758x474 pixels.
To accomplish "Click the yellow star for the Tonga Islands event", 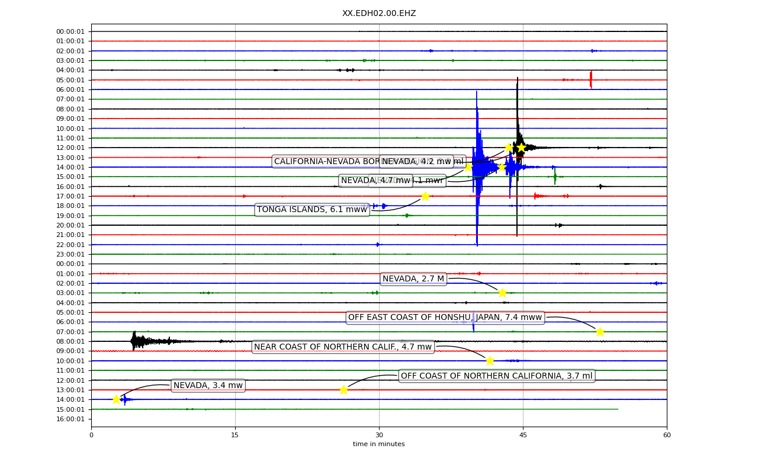I will click(425, 196).
